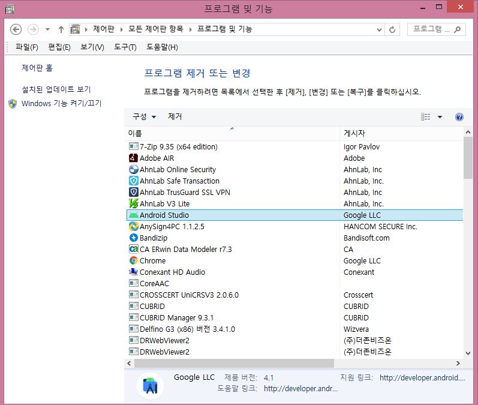Open the 도움말(H) menu
478x405 pixels.
[162, 47]
